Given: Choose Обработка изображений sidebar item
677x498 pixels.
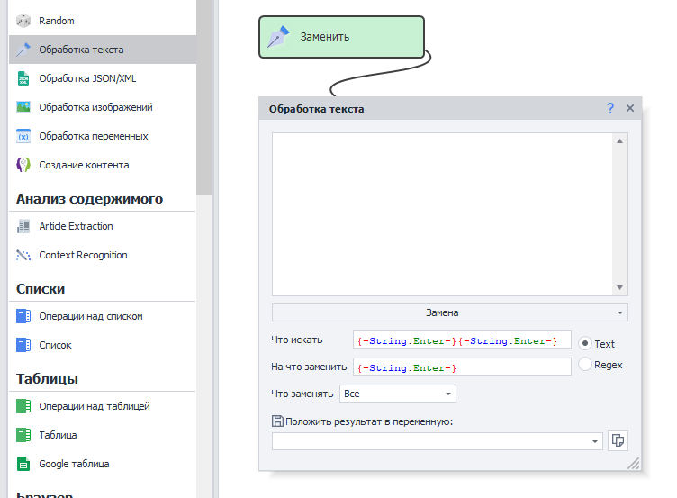Looking at the screenshot, I should tap(103, 107).
